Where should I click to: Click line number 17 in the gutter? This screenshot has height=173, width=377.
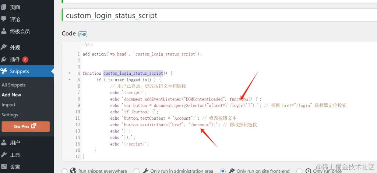[77, 156]
